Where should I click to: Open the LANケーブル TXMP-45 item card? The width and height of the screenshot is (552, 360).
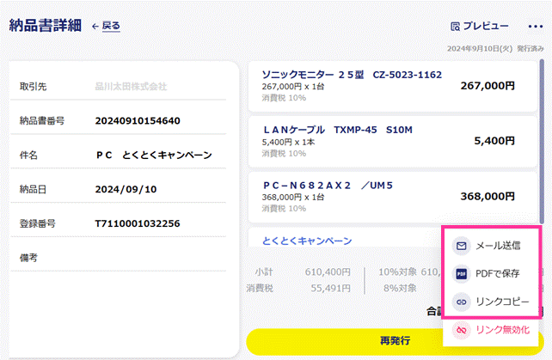click(393, 142)
